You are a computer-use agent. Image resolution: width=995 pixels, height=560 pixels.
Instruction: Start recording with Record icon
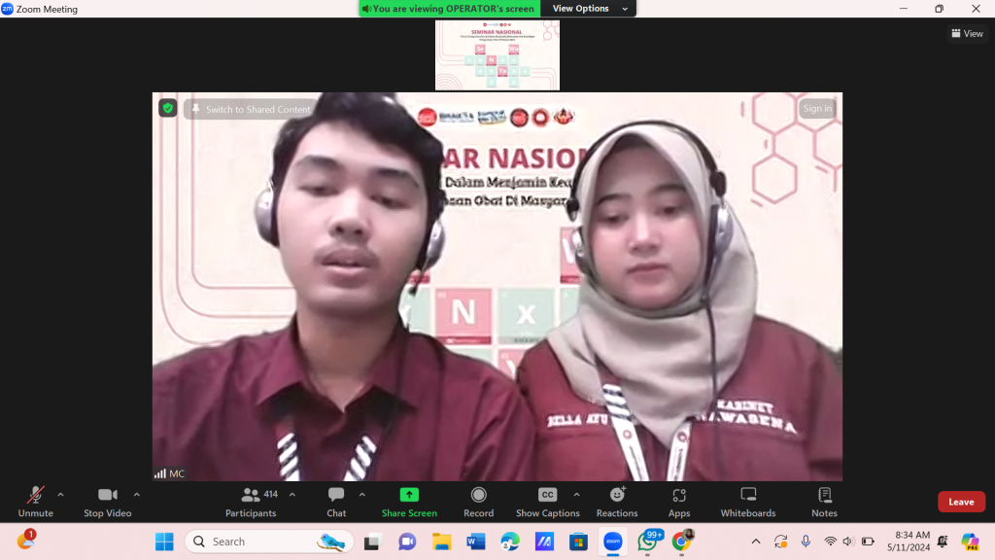point(478,496)
